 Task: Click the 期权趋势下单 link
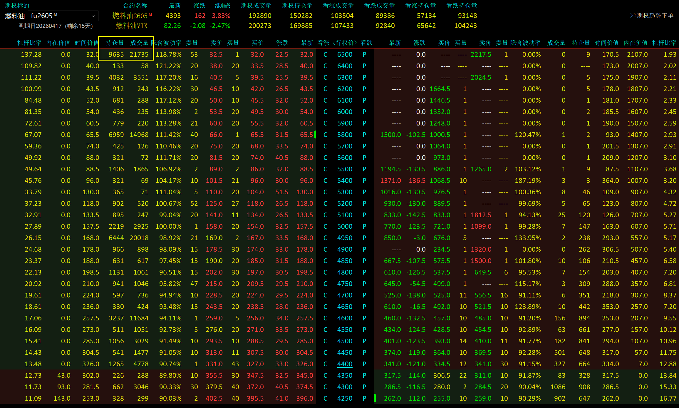click(652, 16)
